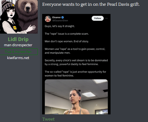The height and width of the screenshot is (122, 148).
Task: Open the green Tweet link below the image
Action: 48,119
